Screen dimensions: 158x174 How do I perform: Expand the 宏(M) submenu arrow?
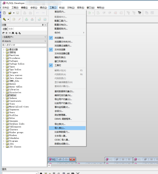pyautogui.click(x=84, y=33)
